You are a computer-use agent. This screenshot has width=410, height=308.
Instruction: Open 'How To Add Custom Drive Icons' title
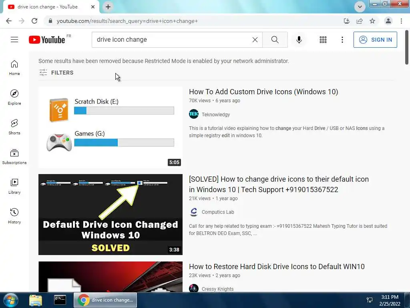tap(263, 92)
